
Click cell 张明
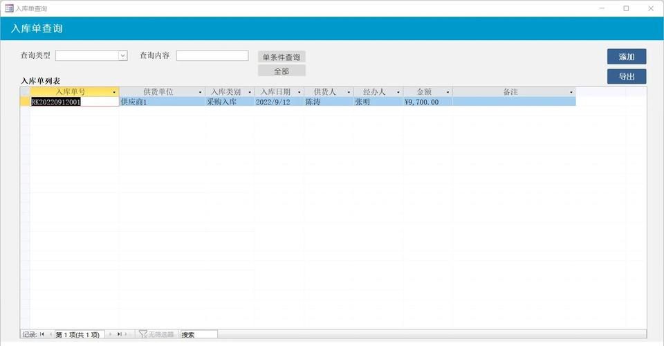378,102
